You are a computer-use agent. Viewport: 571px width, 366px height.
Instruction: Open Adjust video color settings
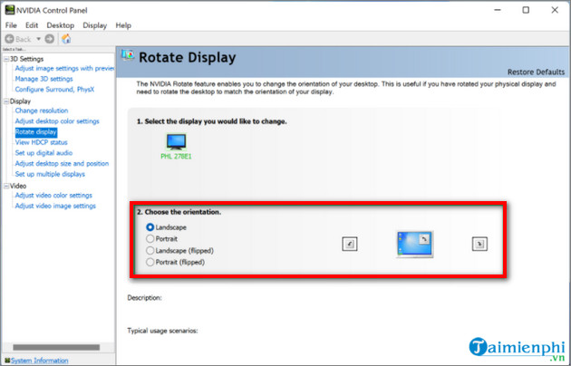53,196
